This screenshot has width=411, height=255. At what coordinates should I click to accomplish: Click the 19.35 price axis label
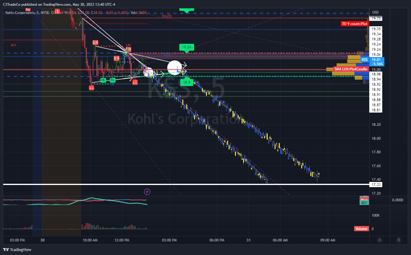point(376,29)
